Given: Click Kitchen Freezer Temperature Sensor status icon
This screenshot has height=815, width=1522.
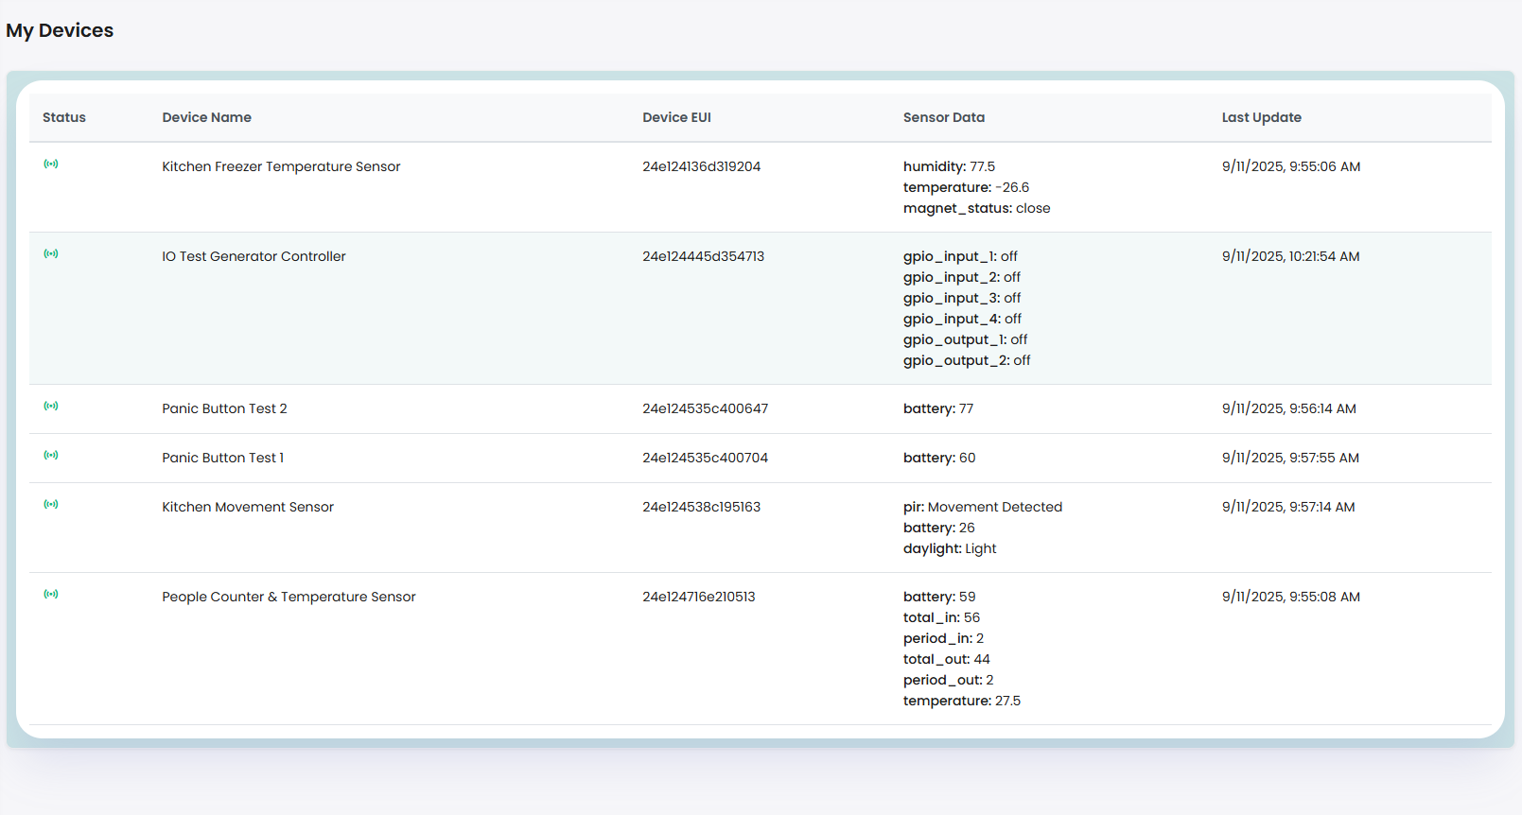Looking at the screenshot, I should point(51,165).
